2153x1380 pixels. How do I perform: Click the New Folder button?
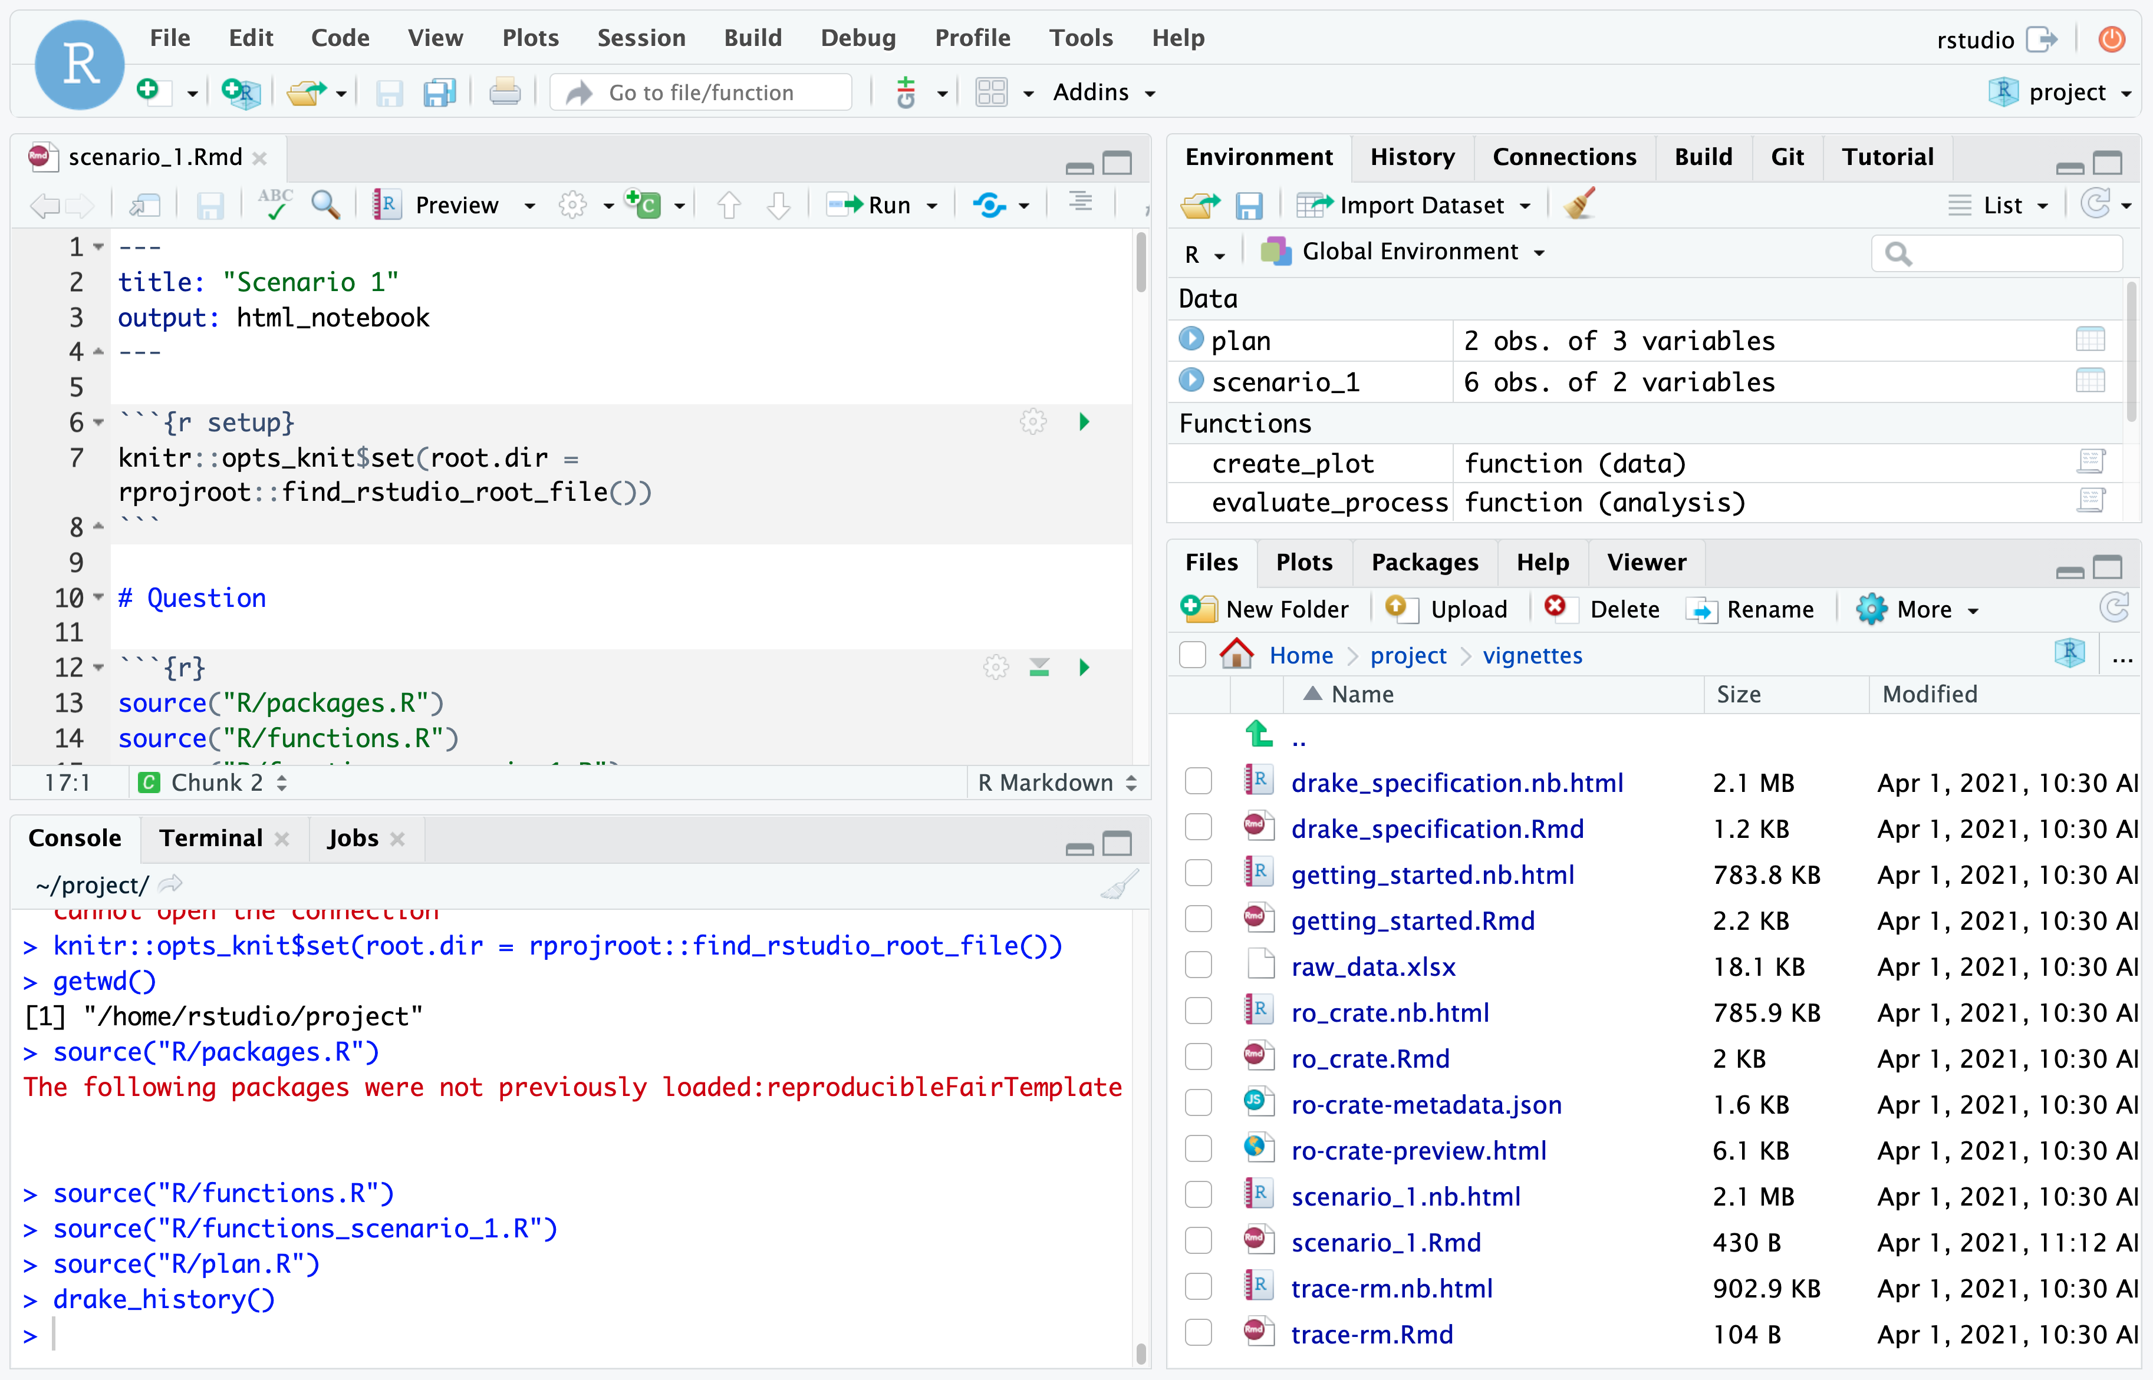(x=1265, y=609)
